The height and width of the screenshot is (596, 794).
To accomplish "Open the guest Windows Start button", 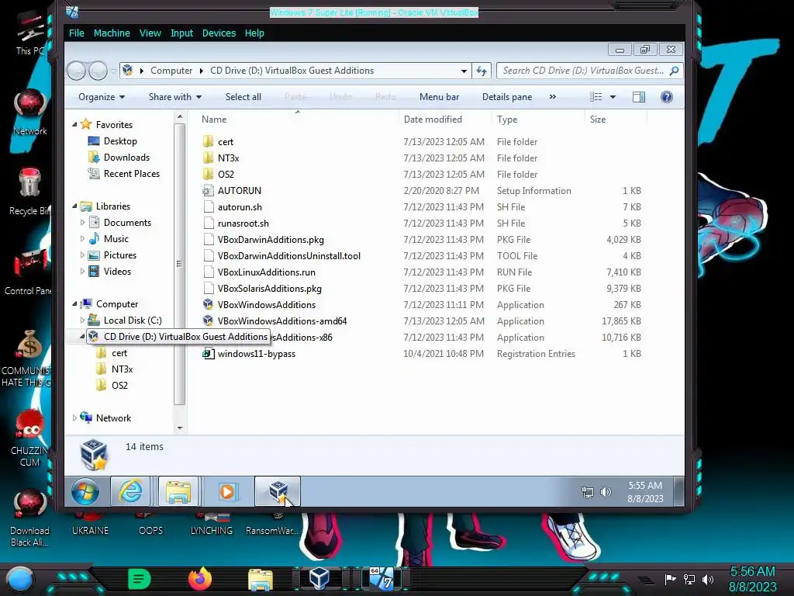I will [85, 491].
